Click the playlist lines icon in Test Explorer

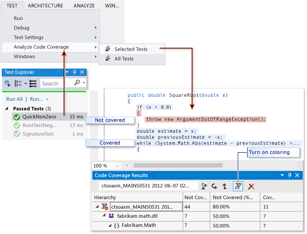tap(33, 84)
